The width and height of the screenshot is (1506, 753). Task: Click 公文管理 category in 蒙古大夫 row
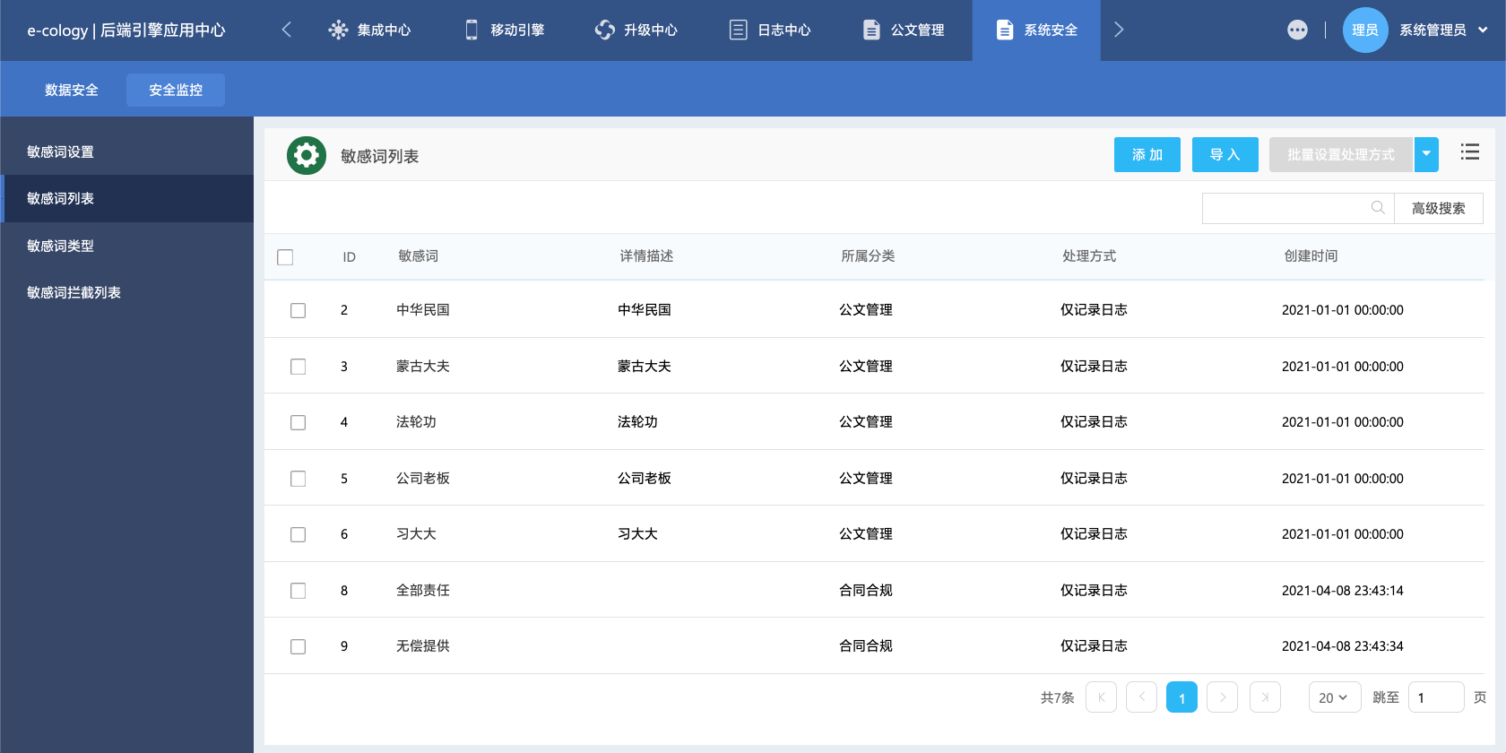866,367
